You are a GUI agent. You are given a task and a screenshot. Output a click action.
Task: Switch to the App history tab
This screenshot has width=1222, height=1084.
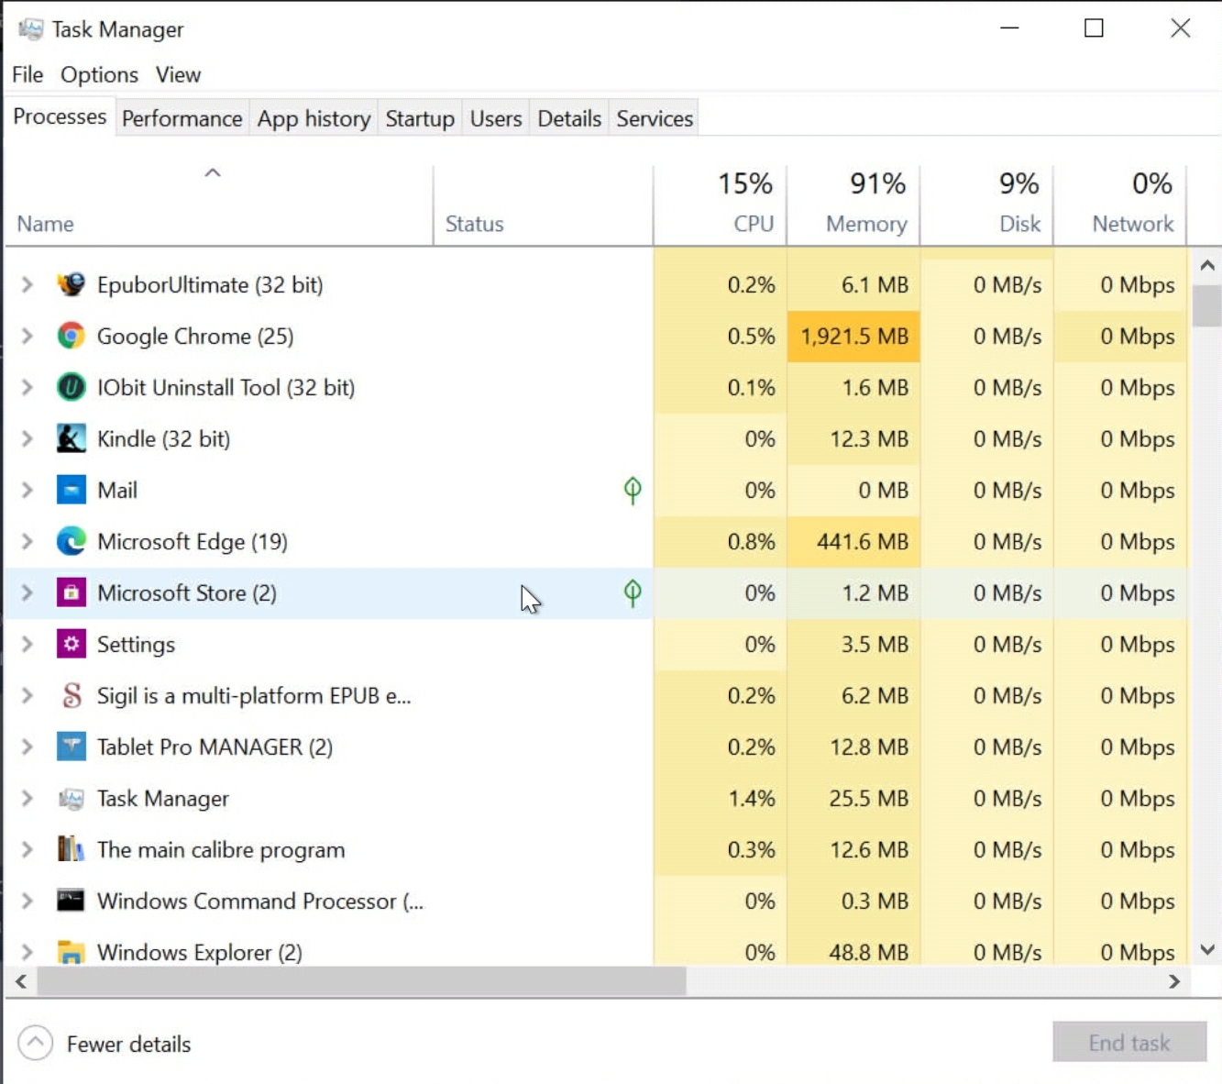tap(314, 118)
